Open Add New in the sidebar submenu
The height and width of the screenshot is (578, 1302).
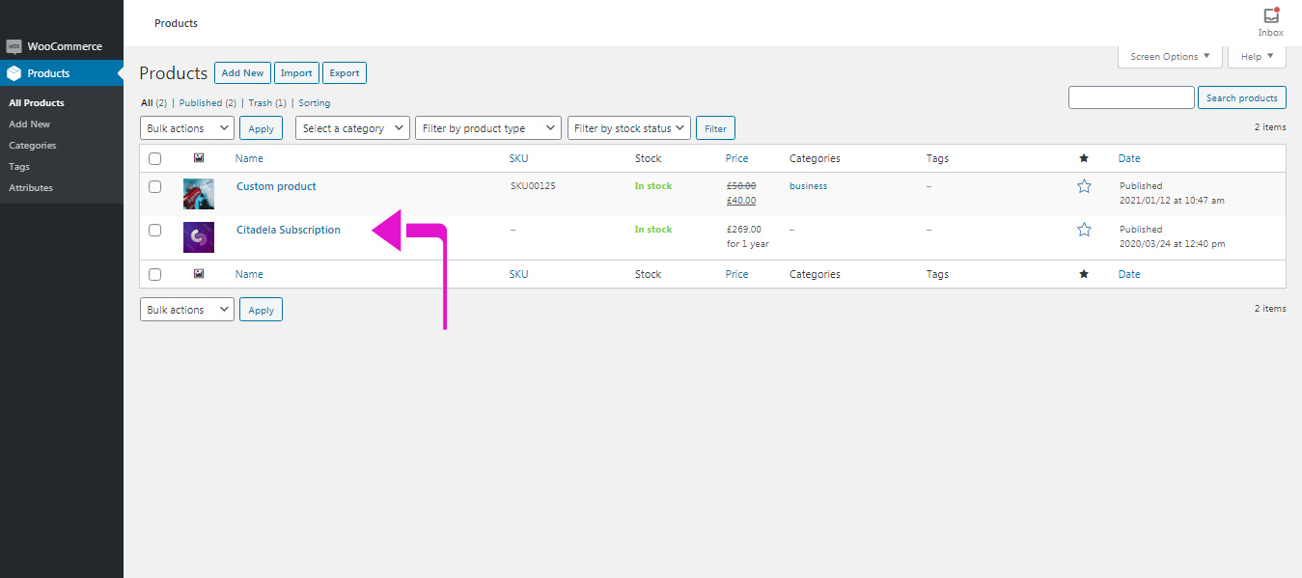(x=29, y=124)
